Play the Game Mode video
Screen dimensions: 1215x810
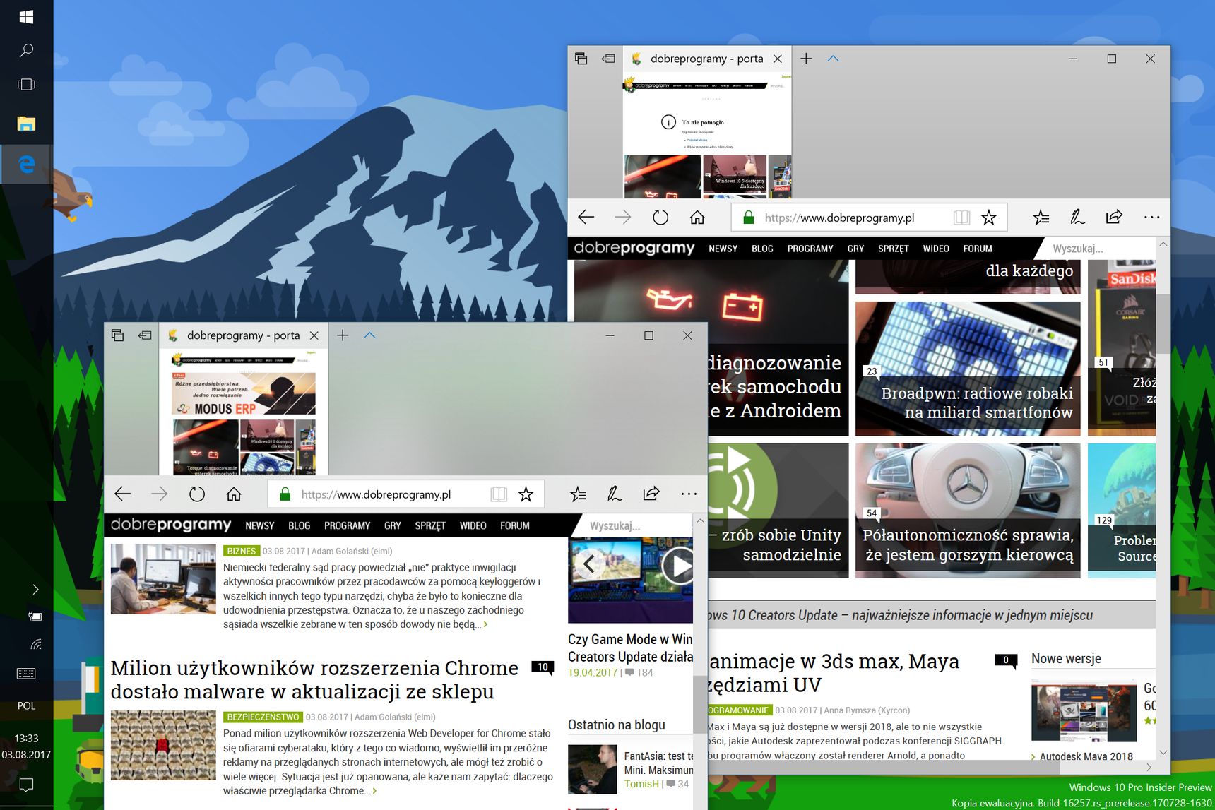click(679, 565)
